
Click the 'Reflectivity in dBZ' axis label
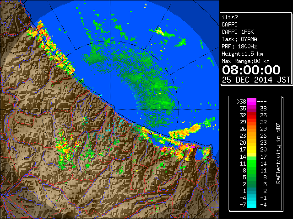click(278, 153)
